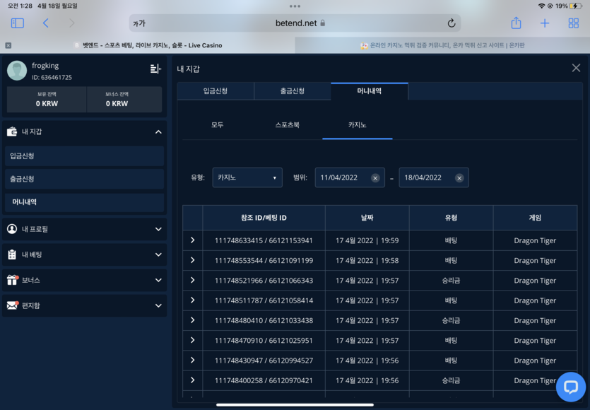Click the ID: 636461725 text

pos(52,77)
